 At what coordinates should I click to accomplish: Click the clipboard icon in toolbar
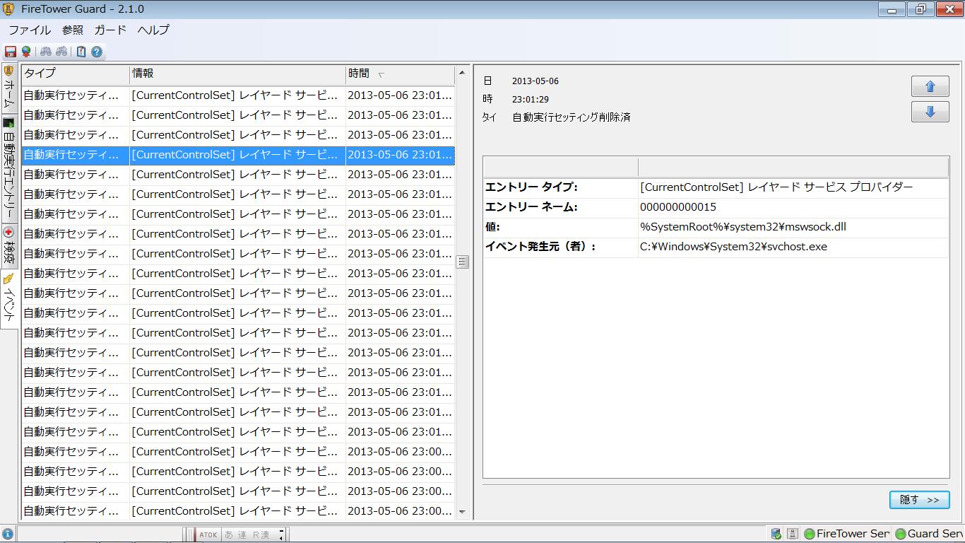pos(81,52)
